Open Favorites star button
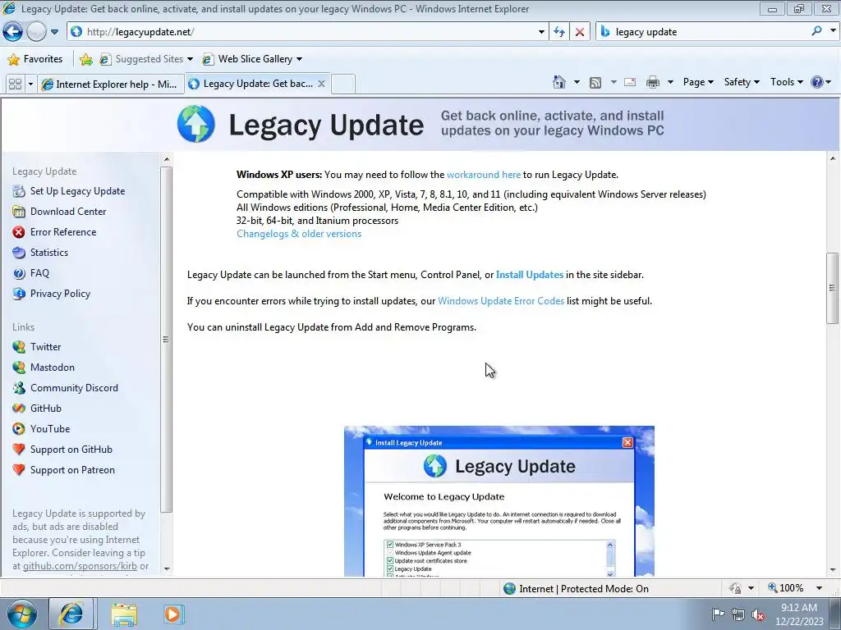 (x=35, y=59)
